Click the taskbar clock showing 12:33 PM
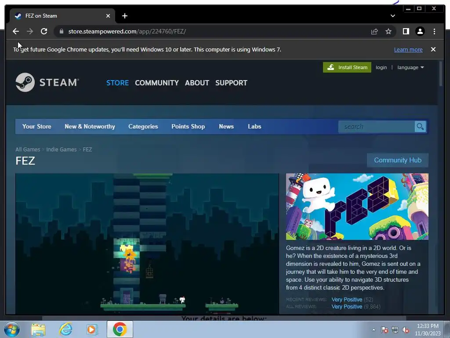Screen dimensions: 450x338 click(x=428, y=330)
